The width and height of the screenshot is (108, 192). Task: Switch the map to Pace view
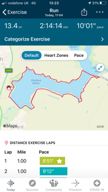click(x=79, y=55)
